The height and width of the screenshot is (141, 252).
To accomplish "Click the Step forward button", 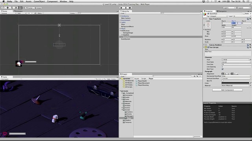I will pos(130,8).
